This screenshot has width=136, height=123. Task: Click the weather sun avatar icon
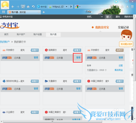point(5,5)
